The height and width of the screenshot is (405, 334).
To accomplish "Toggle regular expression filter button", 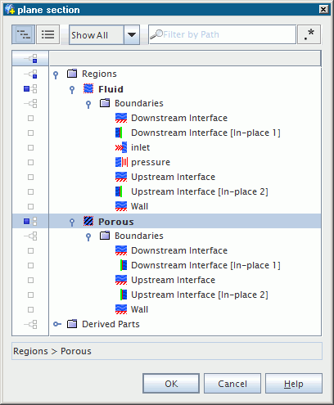I will click(309, 34).
